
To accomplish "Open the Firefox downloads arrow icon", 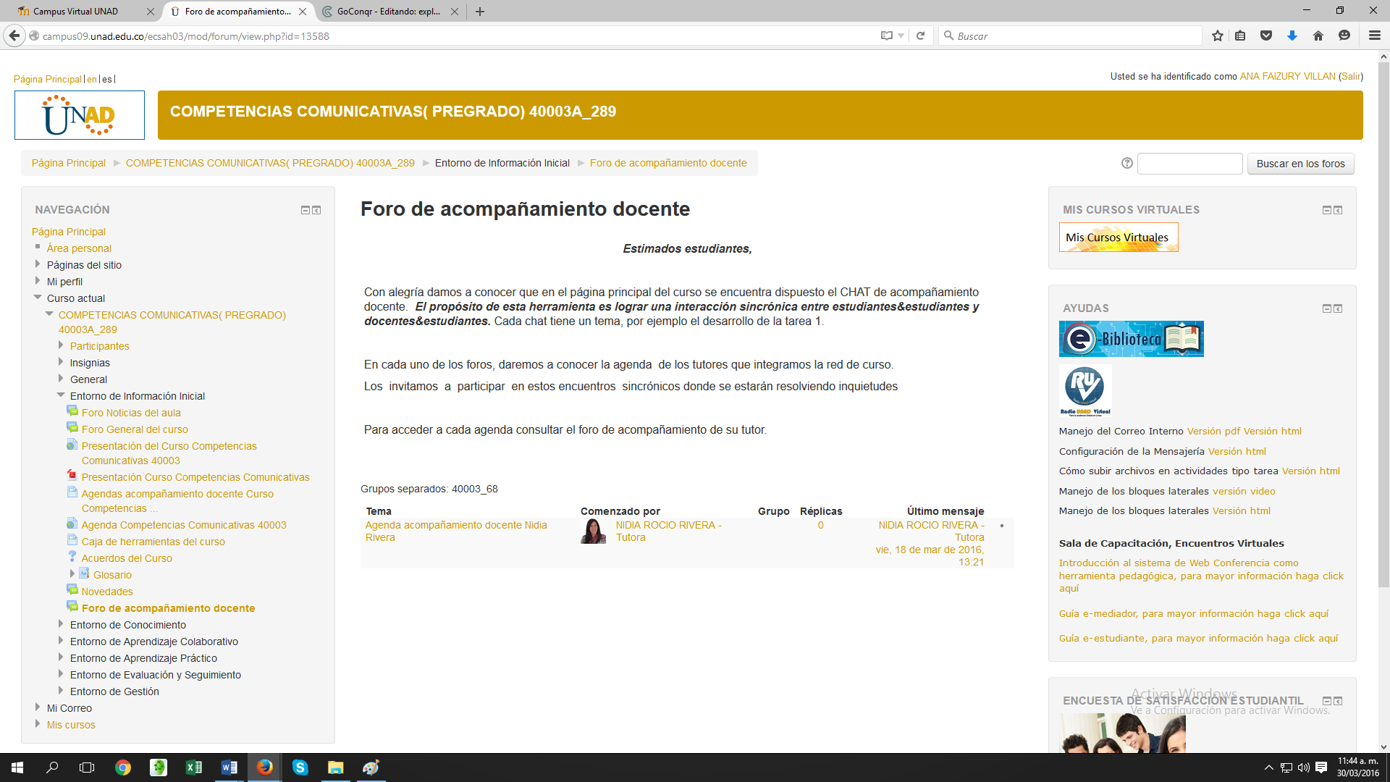I will pyautogui.click(x=1292, y=35).
